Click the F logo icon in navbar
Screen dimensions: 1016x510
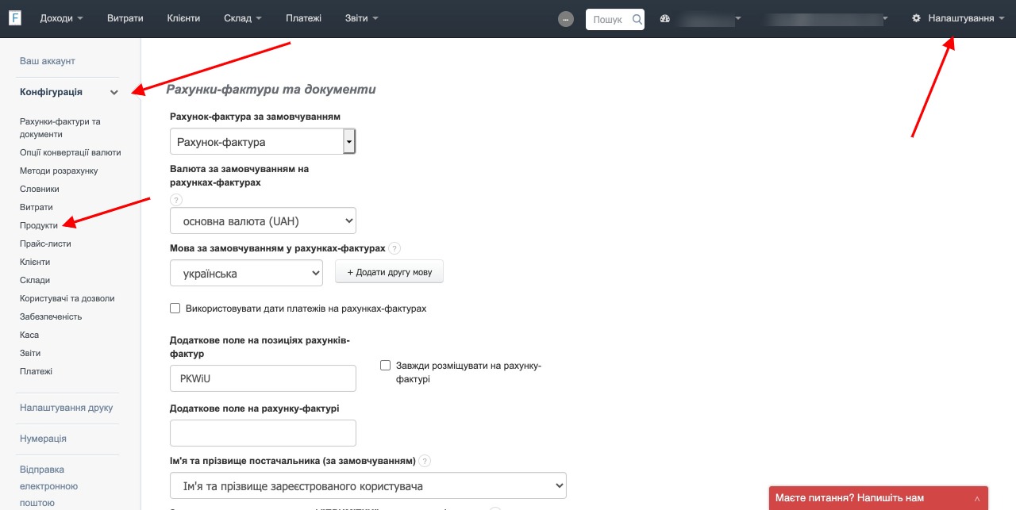point(14,18)
